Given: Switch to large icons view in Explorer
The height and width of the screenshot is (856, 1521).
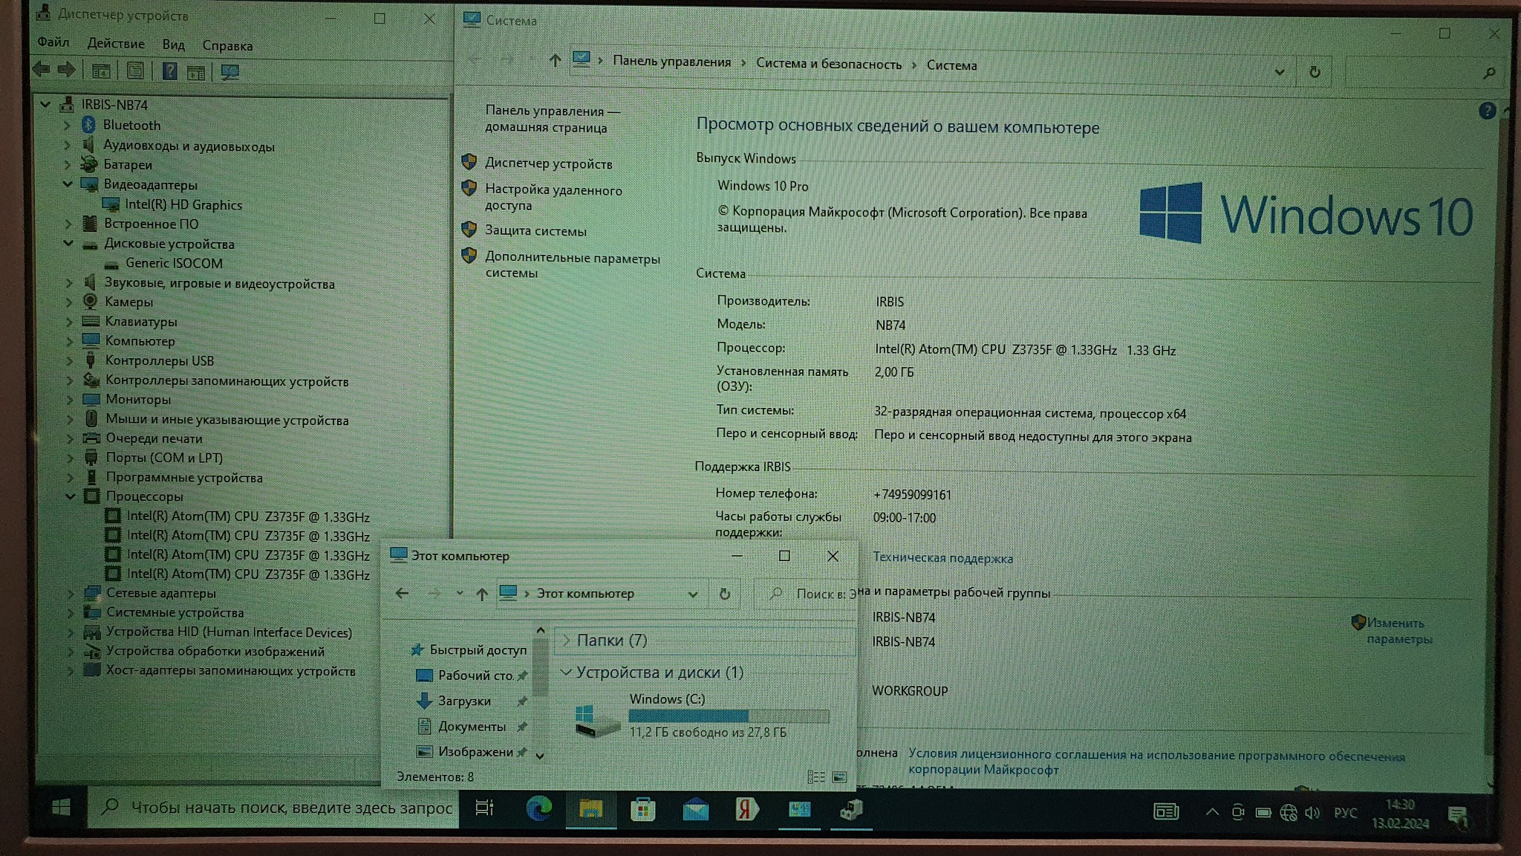Looking at the screenshot, I should click(839, 777).
